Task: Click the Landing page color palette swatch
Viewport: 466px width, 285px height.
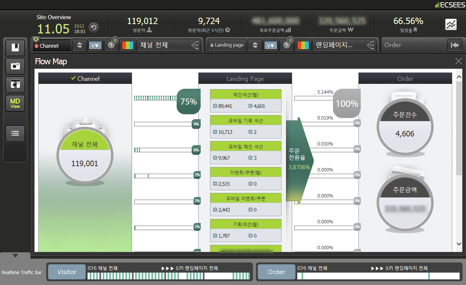Action: (303, 45)
